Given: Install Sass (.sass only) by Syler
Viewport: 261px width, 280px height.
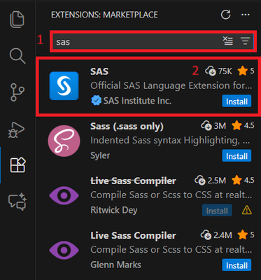Looking at the screenshot, I should tap(237, 156).
